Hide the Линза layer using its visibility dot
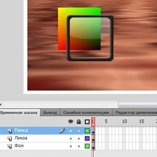Image resolution: width=157 pixels, height=157 pixels. pyautogui.click(x=71, y=138)
